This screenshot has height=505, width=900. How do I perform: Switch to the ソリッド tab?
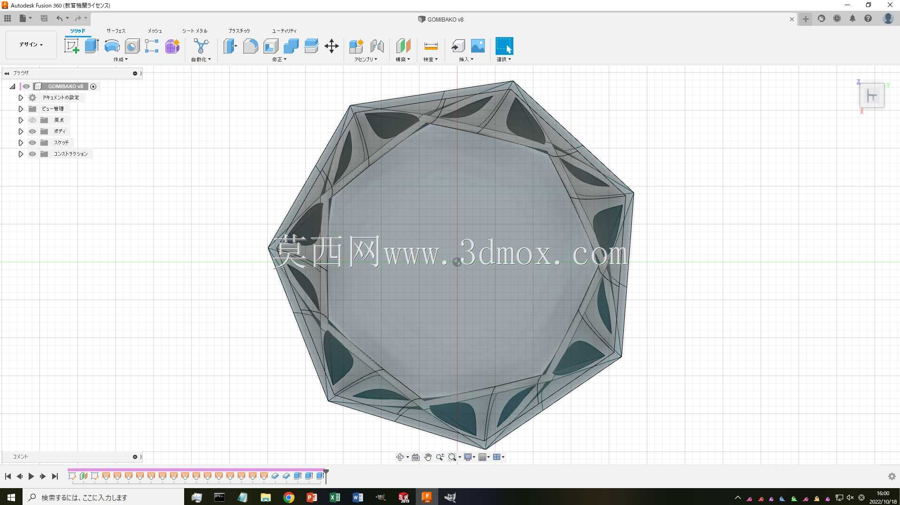click(x=78, y=31)
